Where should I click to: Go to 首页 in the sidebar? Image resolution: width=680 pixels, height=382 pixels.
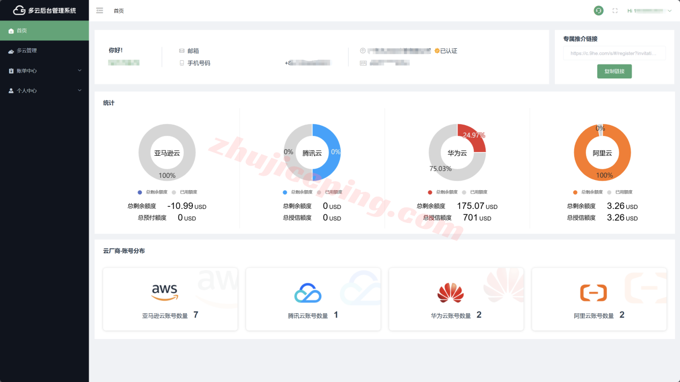(44, 31)
